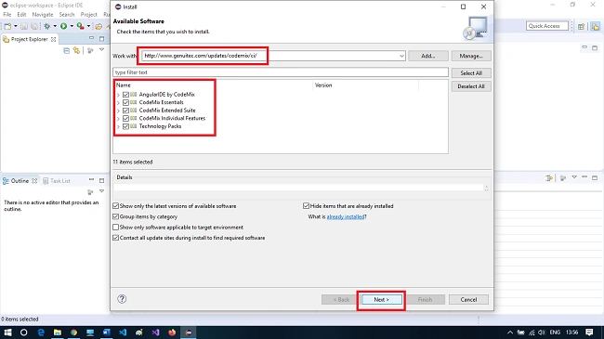Toggle Contact all update sites during install checkbox
This screenshot has width=604, height=339.
click(115, 238)
